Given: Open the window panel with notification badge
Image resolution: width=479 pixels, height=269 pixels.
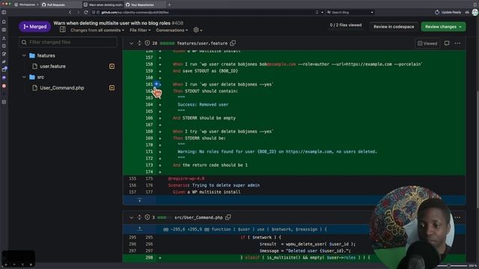Looking at the screenshot, I should [x=4, y=69].
